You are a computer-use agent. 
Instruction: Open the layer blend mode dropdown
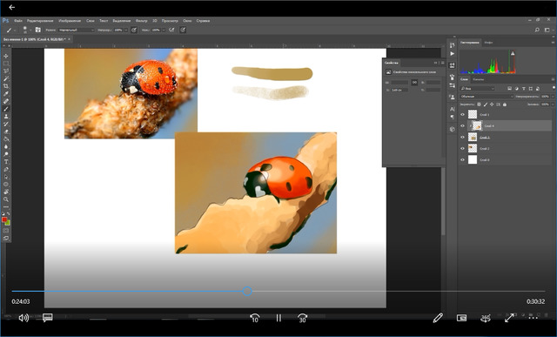pyautogui.click(x=487, y=97)
